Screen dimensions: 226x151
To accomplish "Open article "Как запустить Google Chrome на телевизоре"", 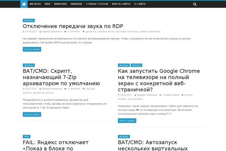I will pos(159,80).
